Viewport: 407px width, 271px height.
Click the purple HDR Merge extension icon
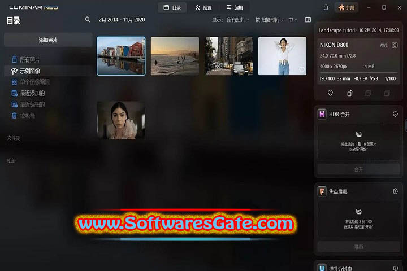[x=322, y=114]
